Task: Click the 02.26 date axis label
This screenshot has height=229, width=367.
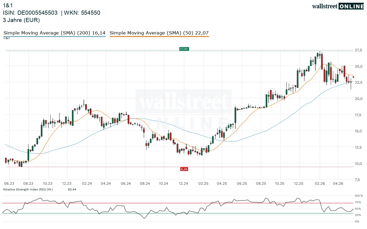Action: [x=320, y=184]
